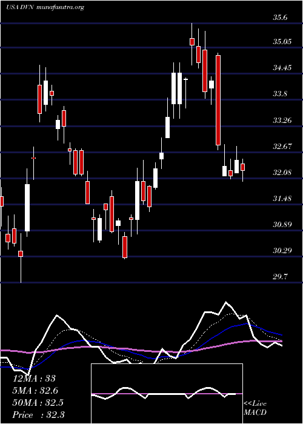
Task: Click the 30.29 price axis label
Action: click(x=282, y=251)
